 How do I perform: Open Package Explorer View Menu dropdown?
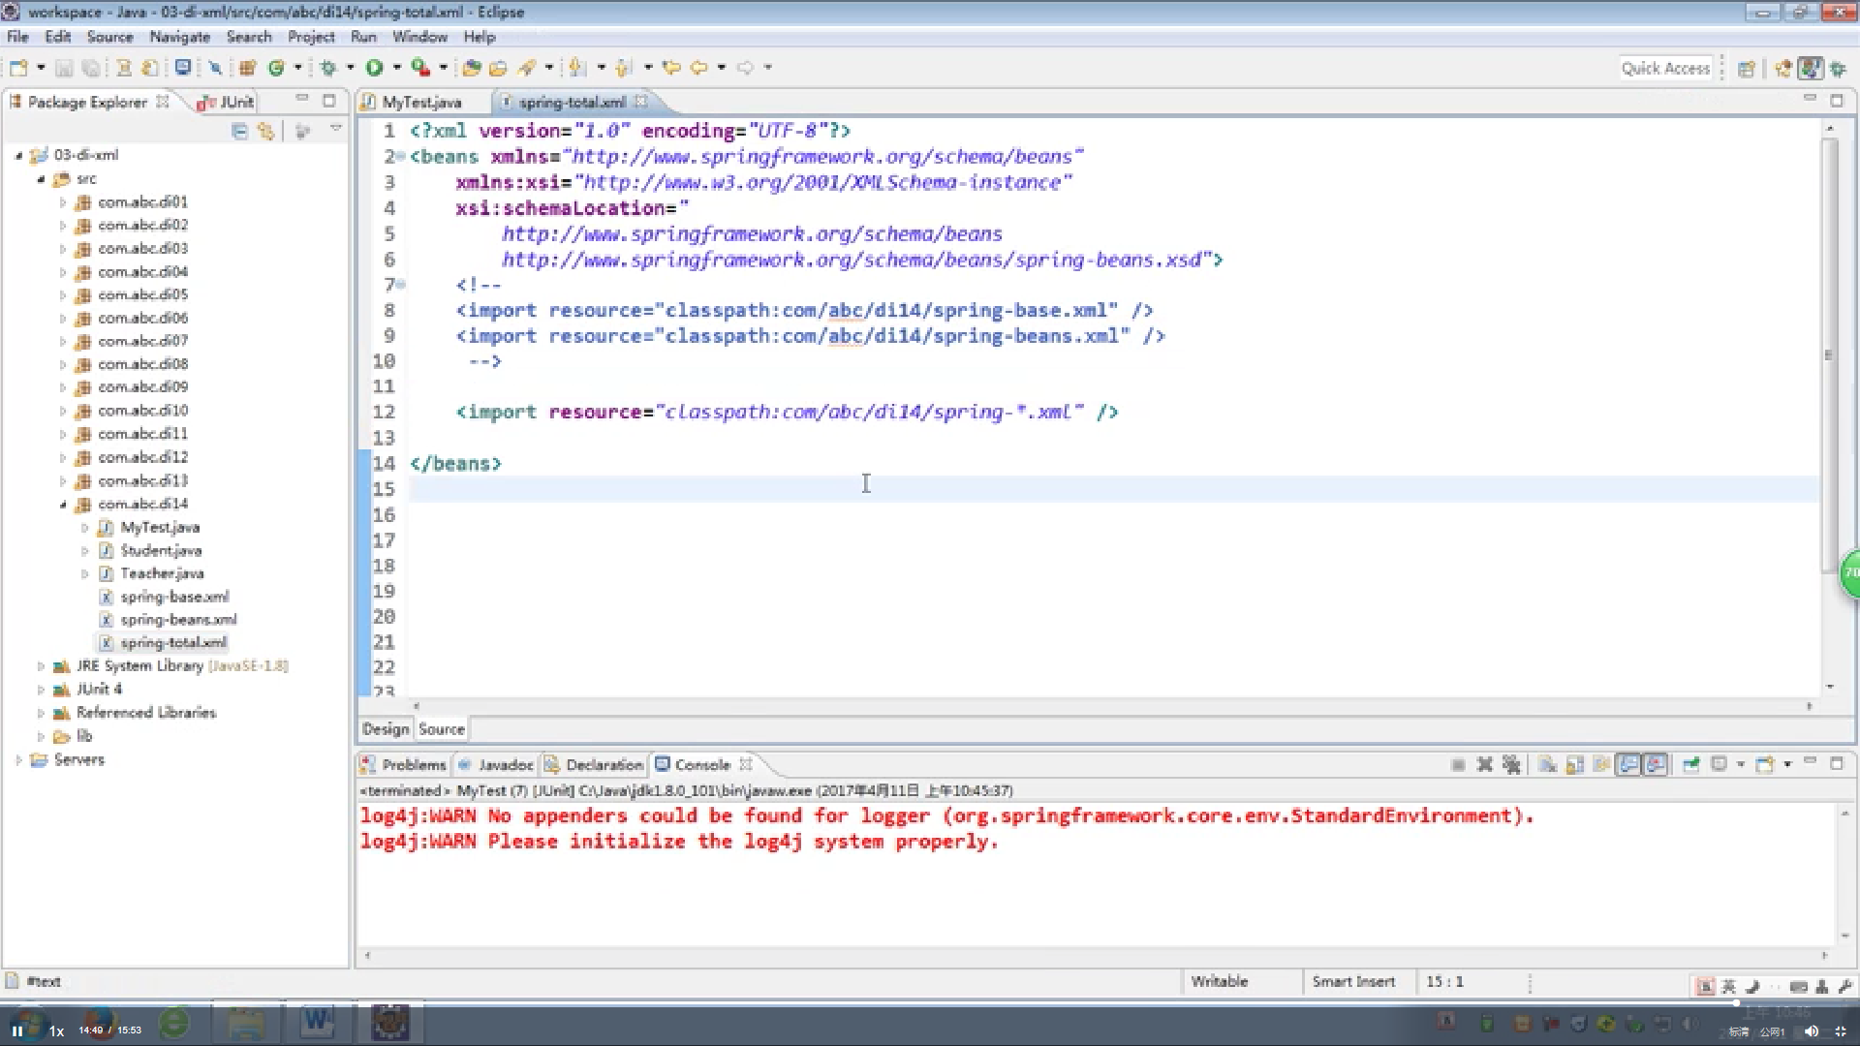coord(336,128)
